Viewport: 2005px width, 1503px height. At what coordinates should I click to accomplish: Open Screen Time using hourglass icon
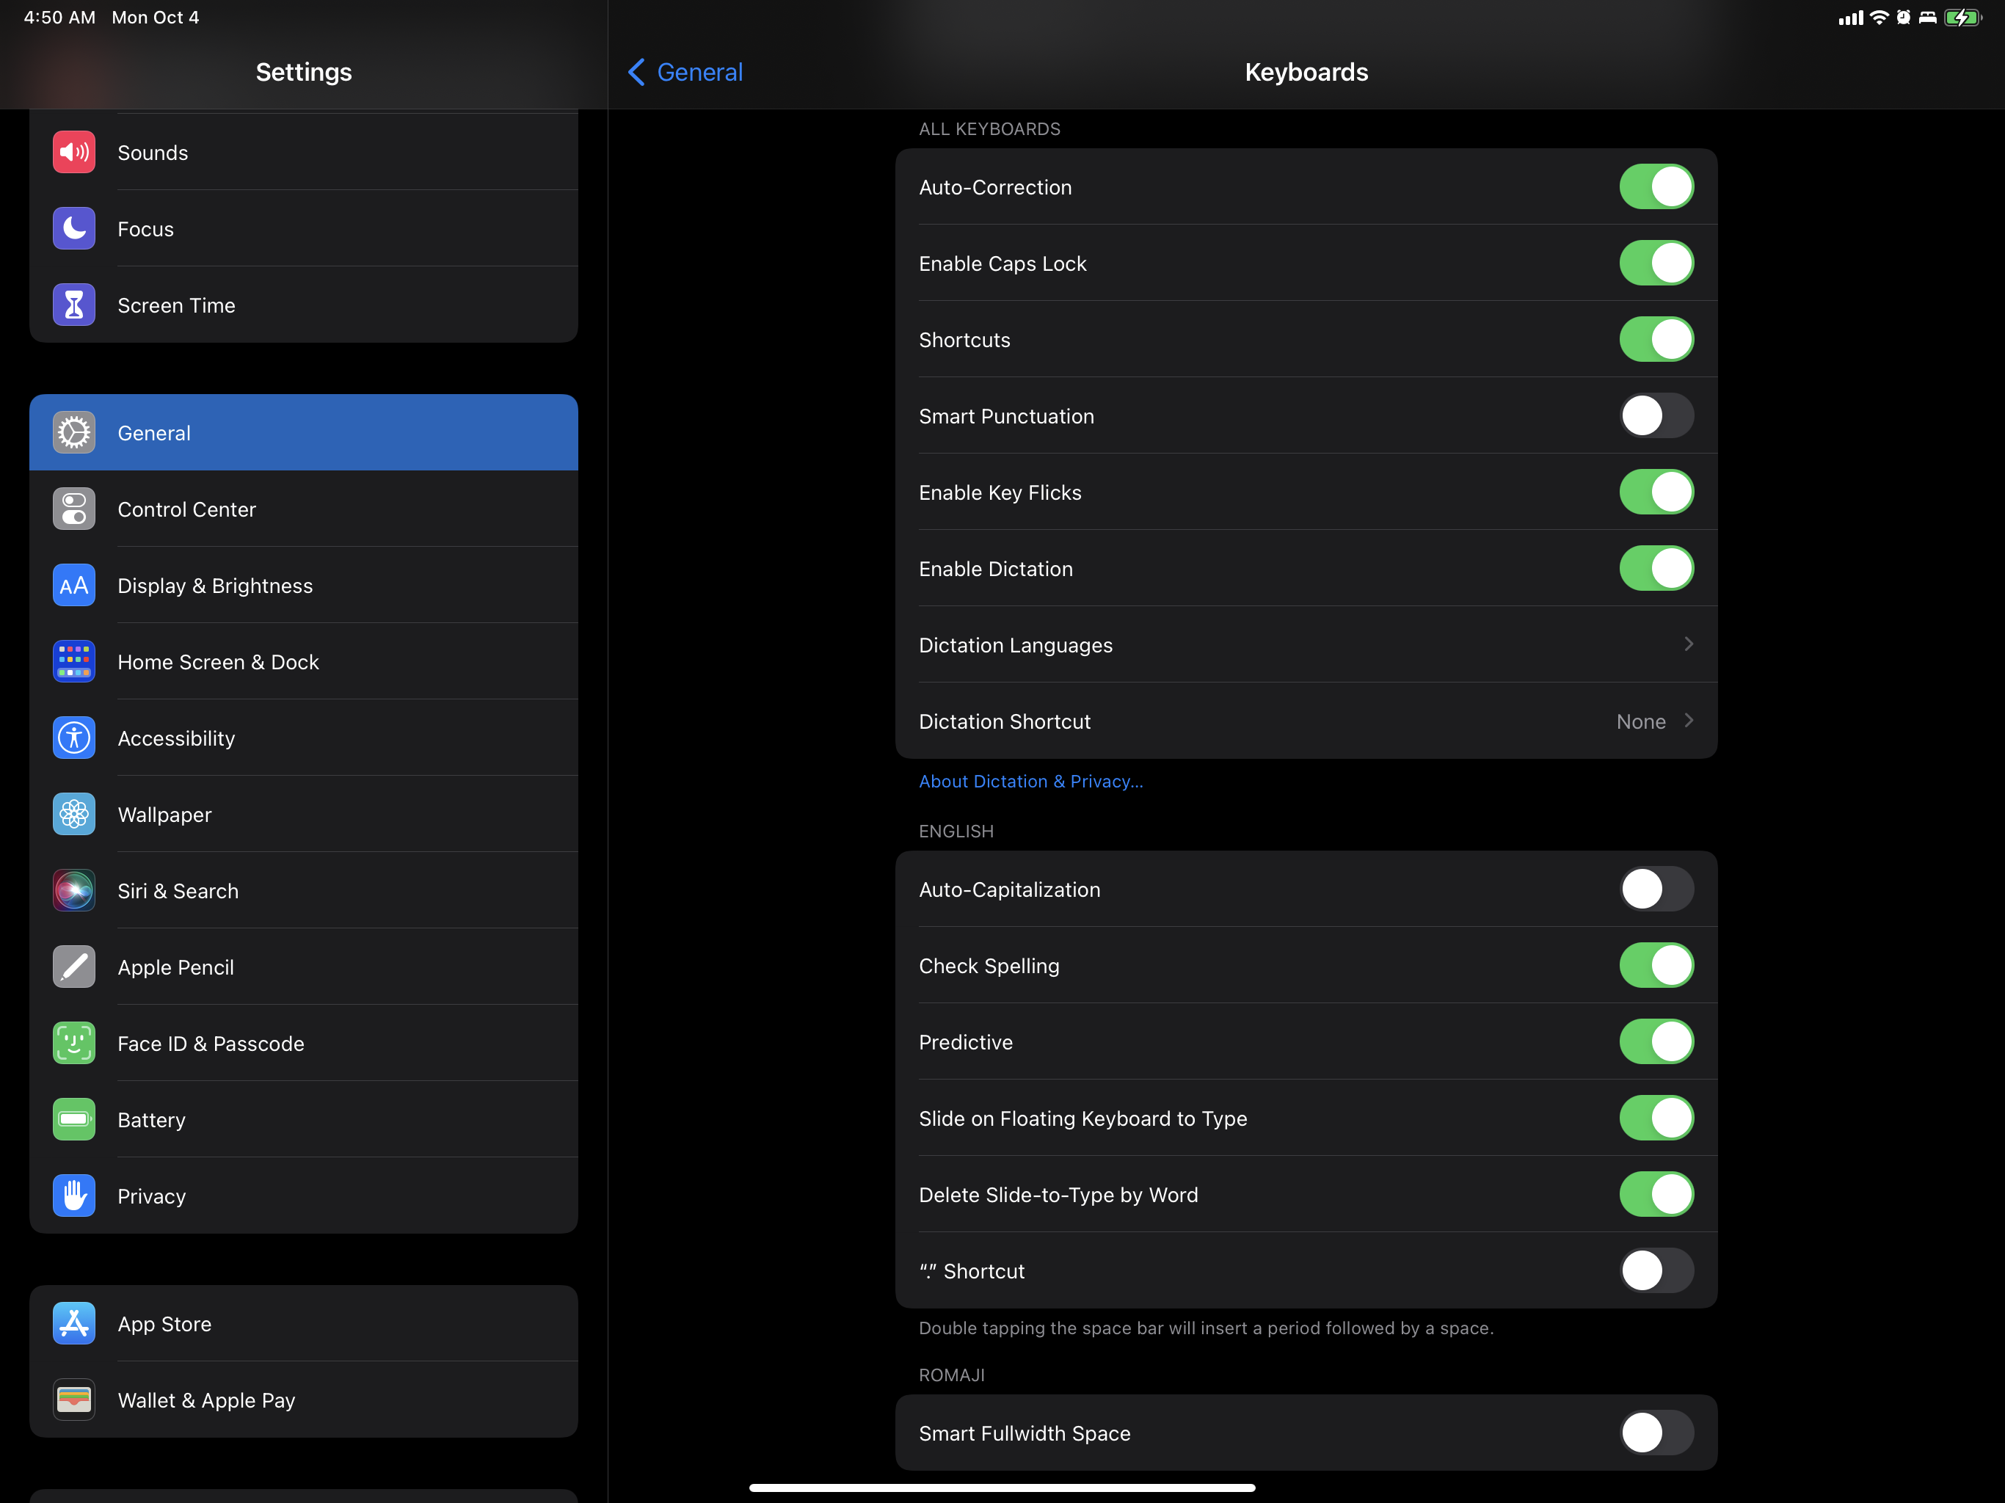coord(73,305)
